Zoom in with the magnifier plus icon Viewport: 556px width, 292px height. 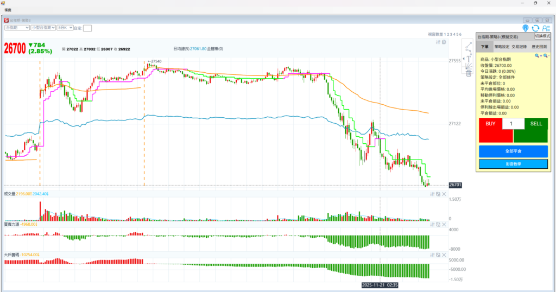538,55
